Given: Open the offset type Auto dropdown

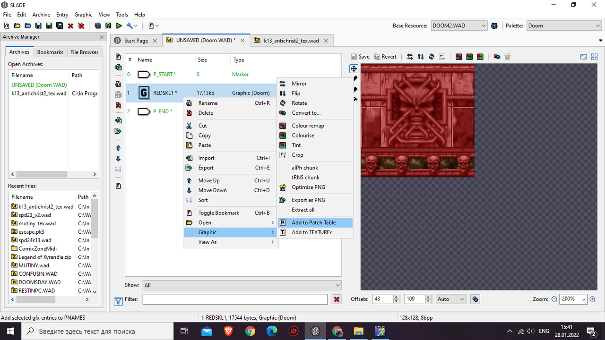Looking at the screenshot, I should (x=450, y=299).
